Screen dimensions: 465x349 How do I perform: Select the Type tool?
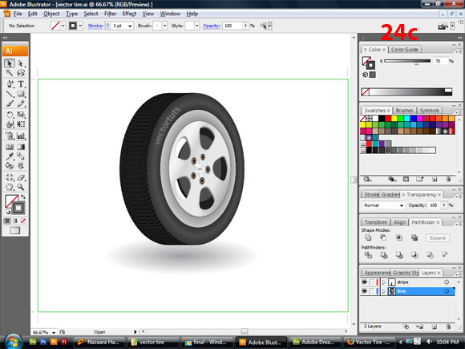[x=21, y=84]
